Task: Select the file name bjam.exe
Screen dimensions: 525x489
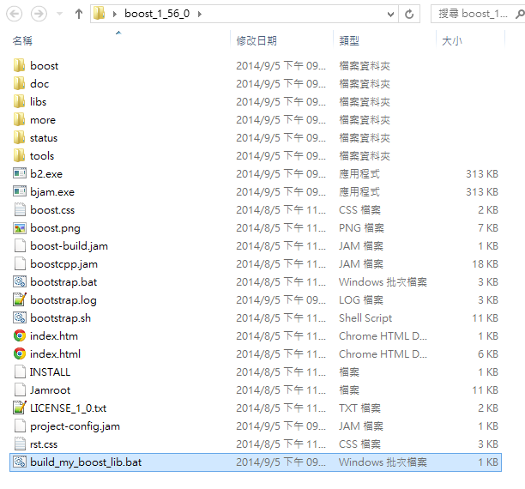Action: point(52,192)
